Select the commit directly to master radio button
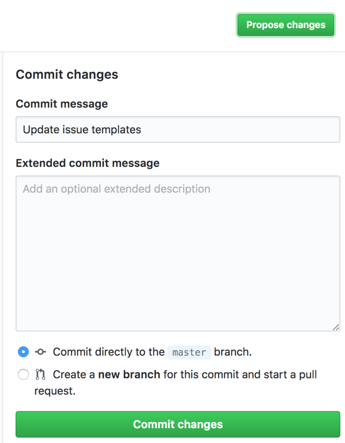 pyautogui.click(x=23, y=352)
